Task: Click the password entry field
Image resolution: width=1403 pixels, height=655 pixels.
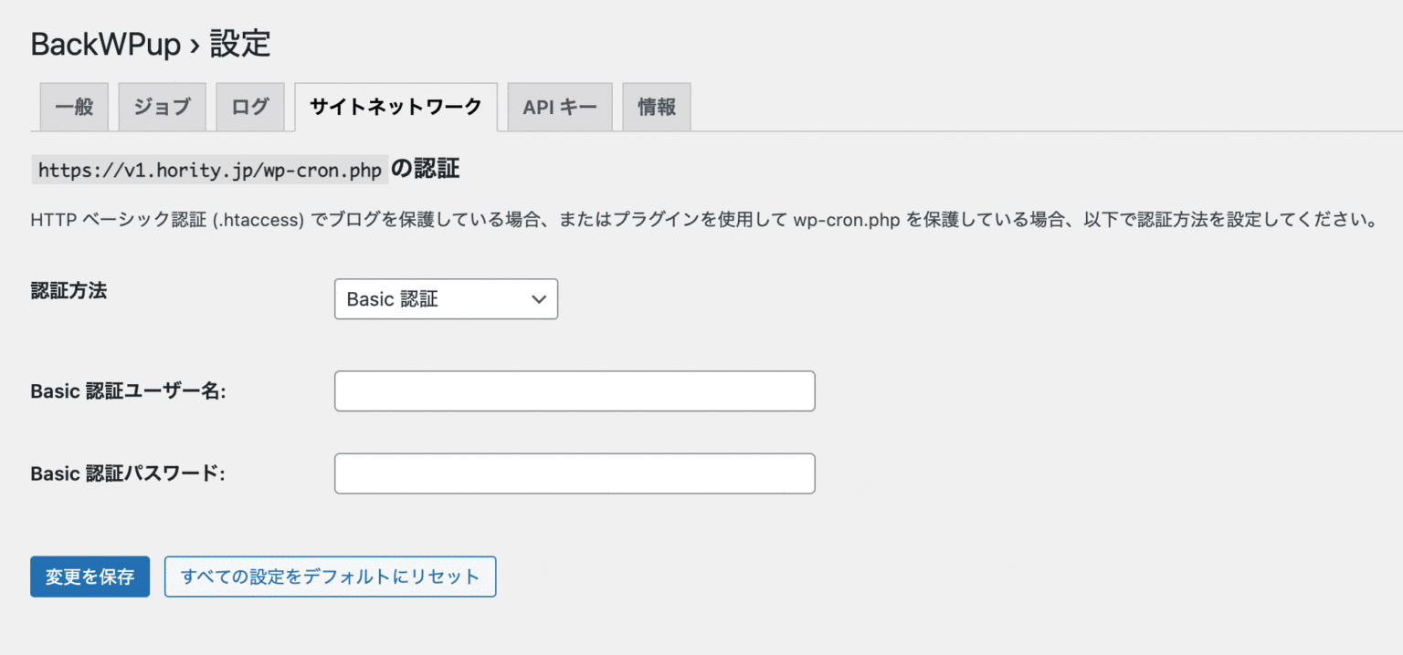Action: pos(575,473)
